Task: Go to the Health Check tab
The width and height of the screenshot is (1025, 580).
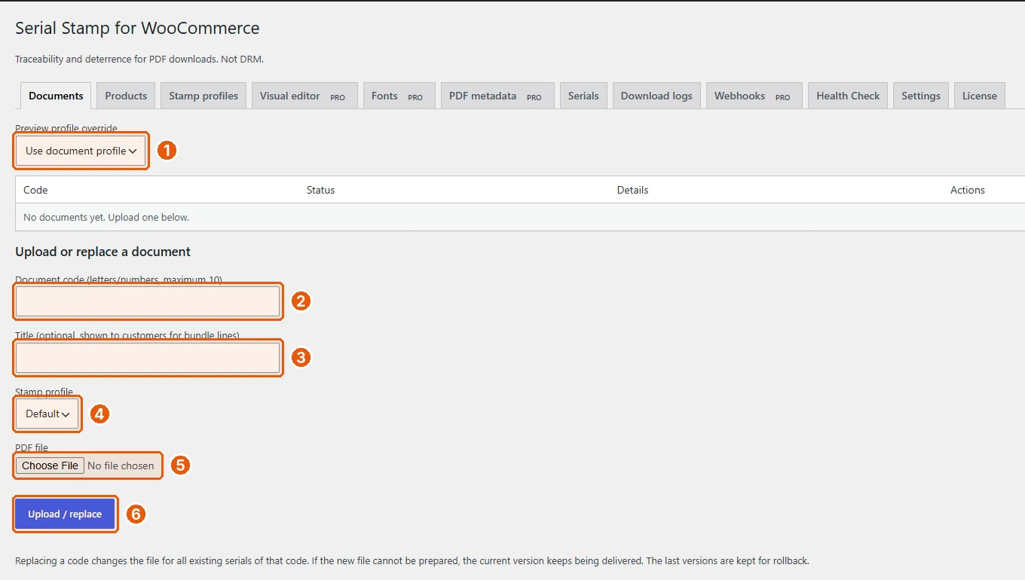Action: 848,96
